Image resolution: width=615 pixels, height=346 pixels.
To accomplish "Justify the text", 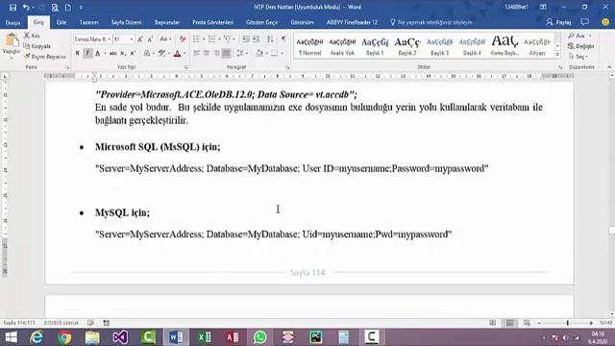I will 227,54.
